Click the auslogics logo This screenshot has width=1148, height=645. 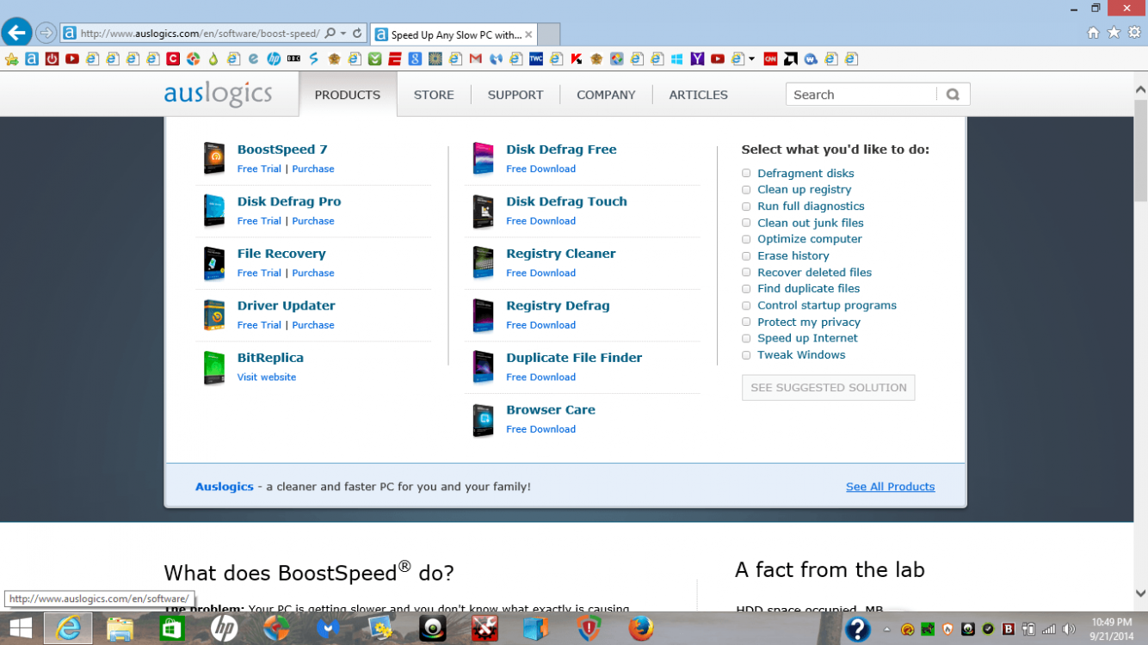pos(218,94)
